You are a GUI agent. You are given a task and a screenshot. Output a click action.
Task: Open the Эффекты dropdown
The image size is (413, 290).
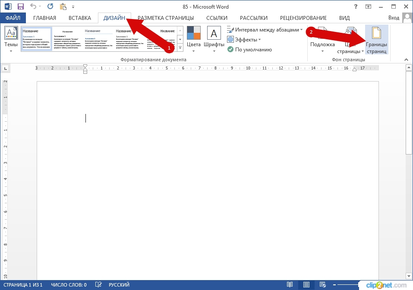pos(244,40)
